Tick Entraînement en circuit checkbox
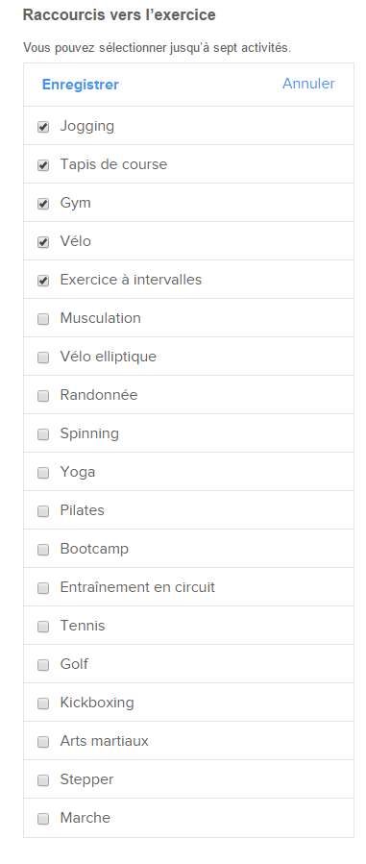The width and height of the screenshot is (366, 864). point(43,588)
